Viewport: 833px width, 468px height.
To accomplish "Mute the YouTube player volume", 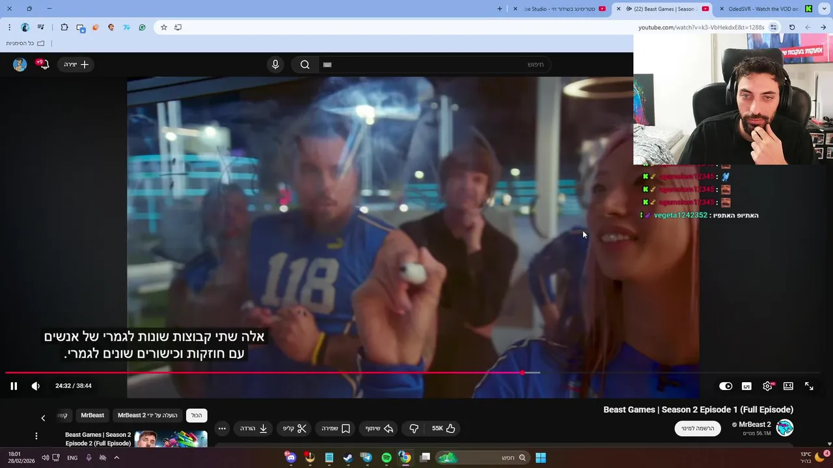I will point(36,386).
